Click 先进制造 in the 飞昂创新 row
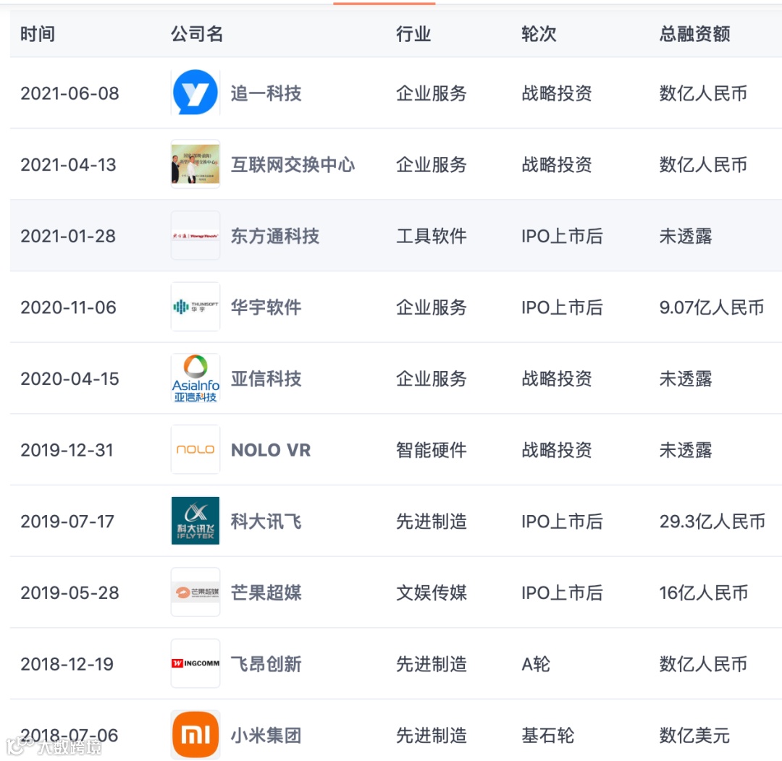Screen dimensions: 782x761 coord(432,664)
